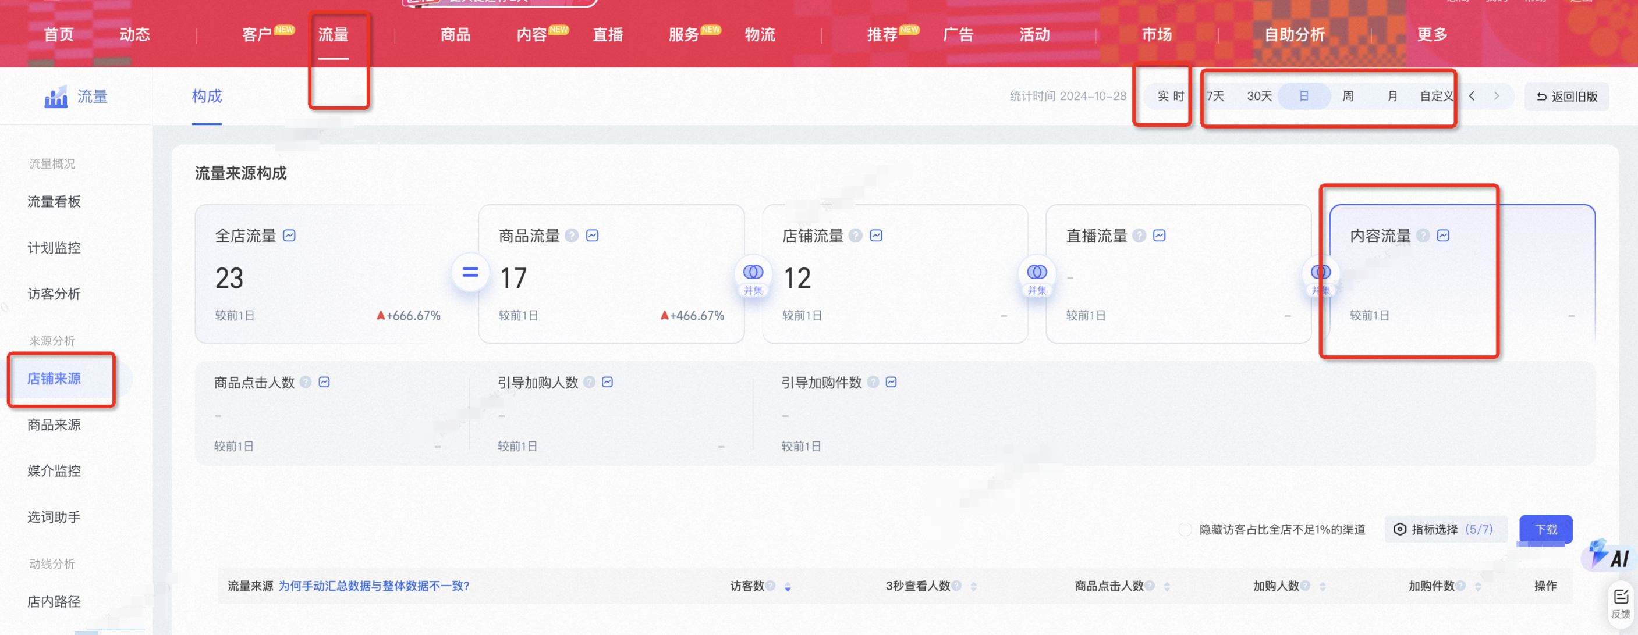Switch to 构成 tab

207,96
